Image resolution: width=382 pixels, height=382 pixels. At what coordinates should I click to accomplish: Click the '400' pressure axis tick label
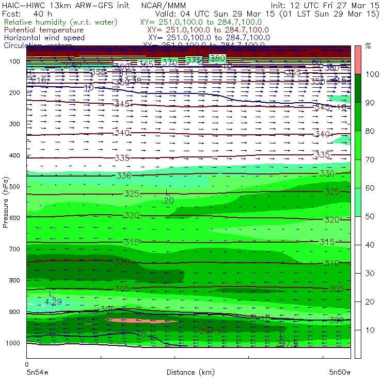14,155
